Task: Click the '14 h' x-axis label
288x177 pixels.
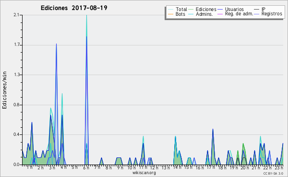Action: pyautogui.click(x=177, y=167)
